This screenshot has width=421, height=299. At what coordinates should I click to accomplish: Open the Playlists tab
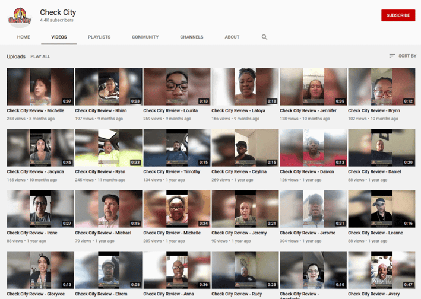(99, 37)
